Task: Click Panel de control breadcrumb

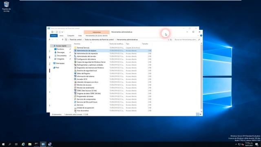Action: click(x=75, y=40)
